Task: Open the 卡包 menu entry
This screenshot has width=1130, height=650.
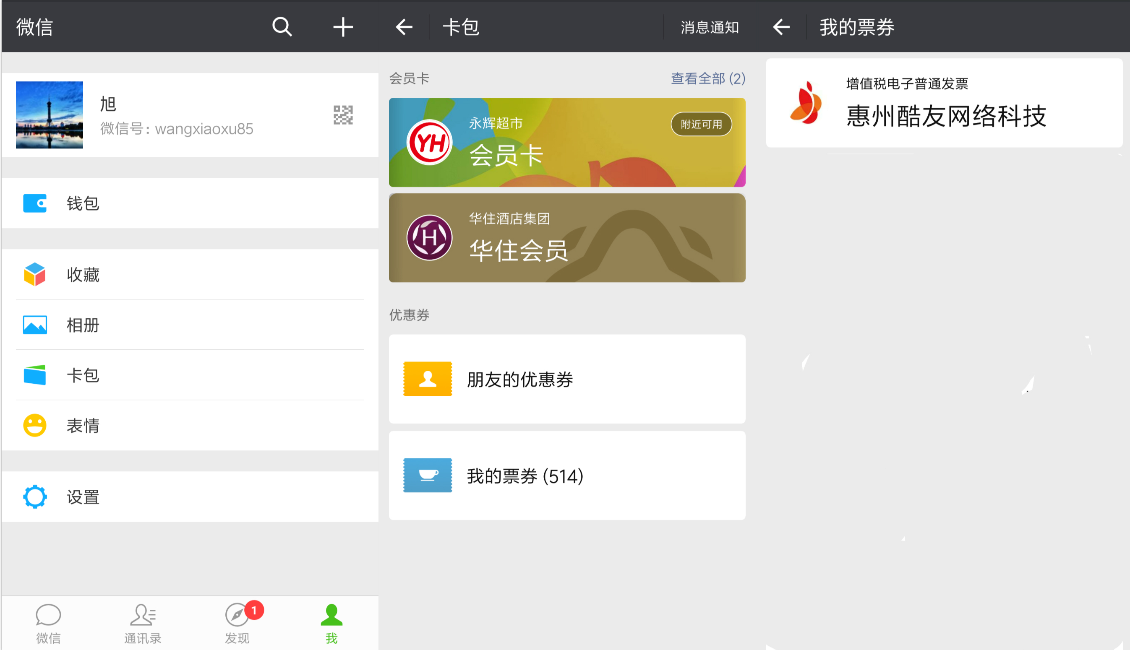Action: click(x=190, y=375)
